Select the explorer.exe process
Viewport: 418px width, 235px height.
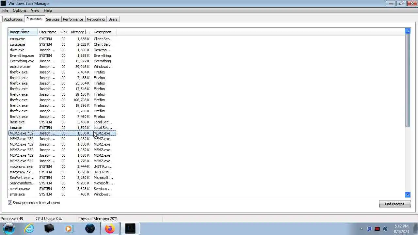click(x=62, y=67)
